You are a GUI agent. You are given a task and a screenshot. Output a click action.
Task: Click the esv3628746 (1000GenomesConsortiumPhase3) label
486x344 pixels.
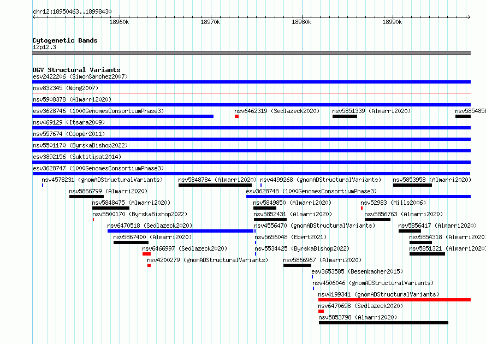pos(98,111)
